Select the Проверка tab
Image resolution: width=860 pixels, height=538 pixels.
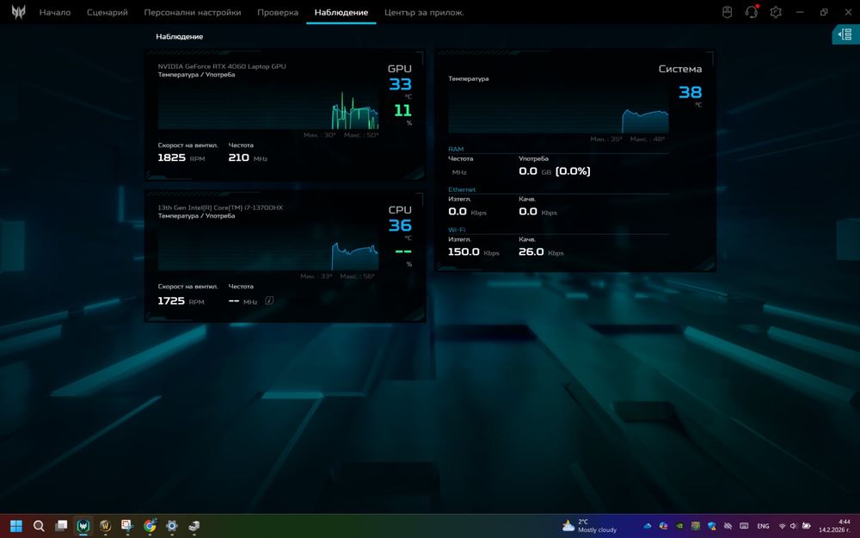[278, 12]
